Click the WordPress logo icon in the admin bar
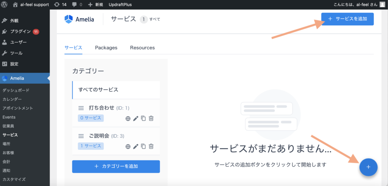 point(5,5)
